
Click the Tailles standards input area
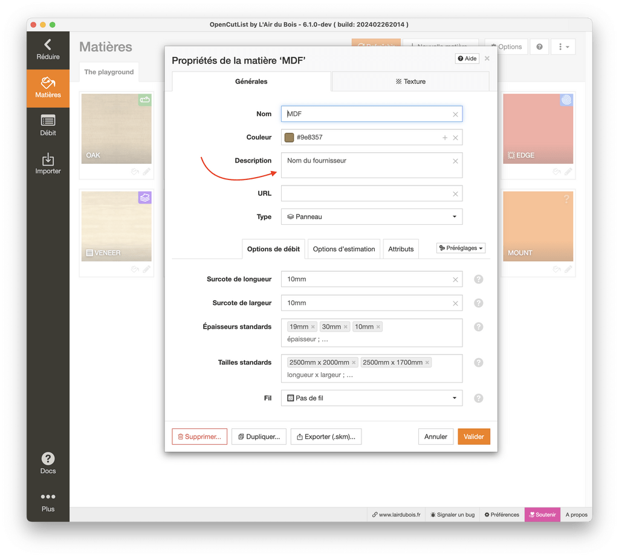click(372, 369)
